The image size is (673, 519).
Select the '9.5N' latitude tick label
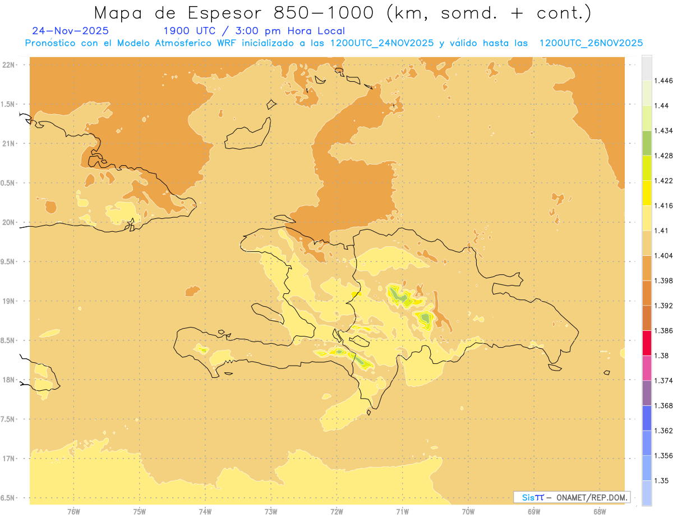(8, 262)
